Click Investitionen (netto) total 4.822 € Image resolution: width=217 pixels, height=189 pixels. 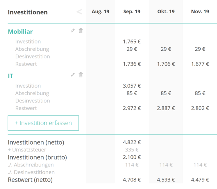tap(132, 142)
